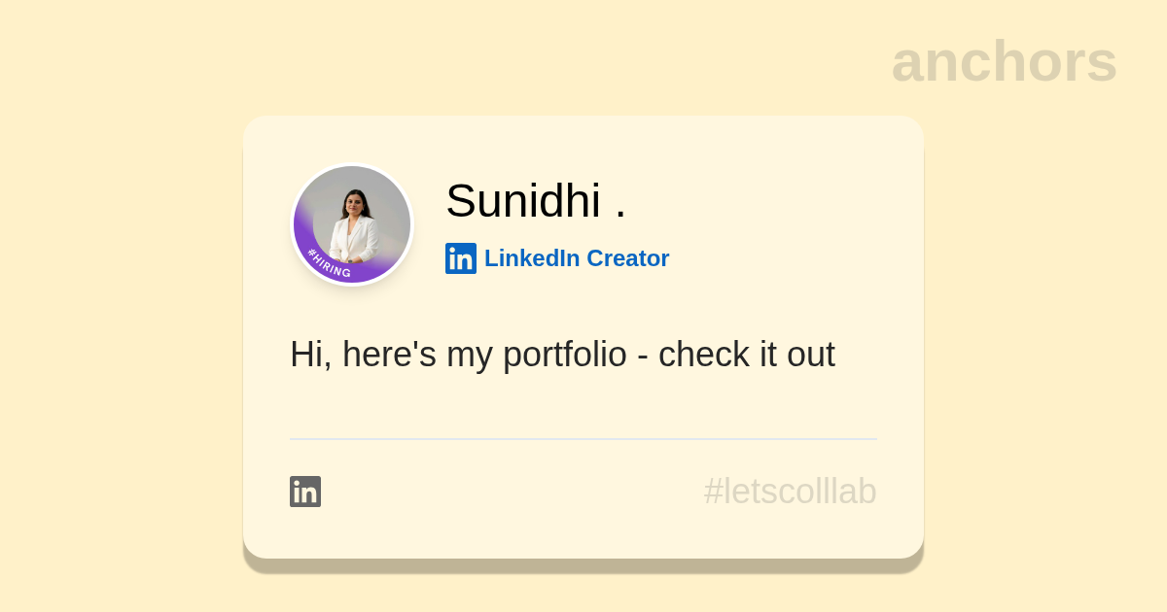This screenshot has width=1167, height=612.
Task: Click the phrase check it out
Action: [746, 355]
